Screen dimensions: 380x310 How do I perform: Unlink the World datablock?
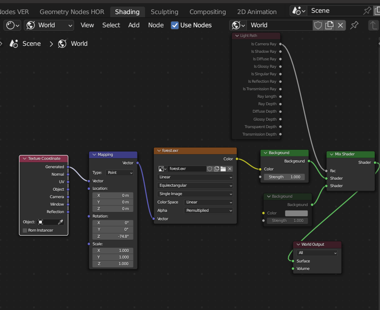[340, 25]
